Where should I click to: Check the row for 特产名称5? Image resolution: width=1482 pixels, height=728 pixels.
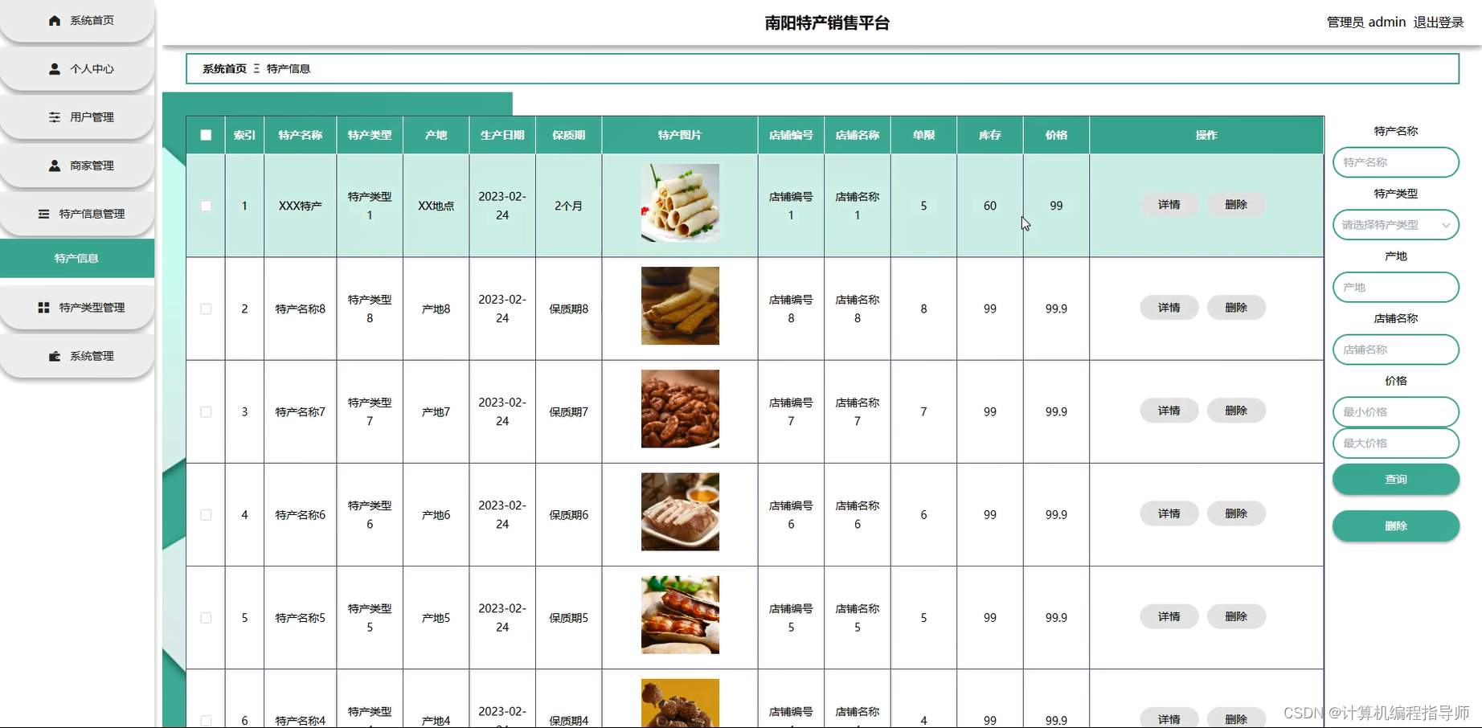click(x=206, y=618)
